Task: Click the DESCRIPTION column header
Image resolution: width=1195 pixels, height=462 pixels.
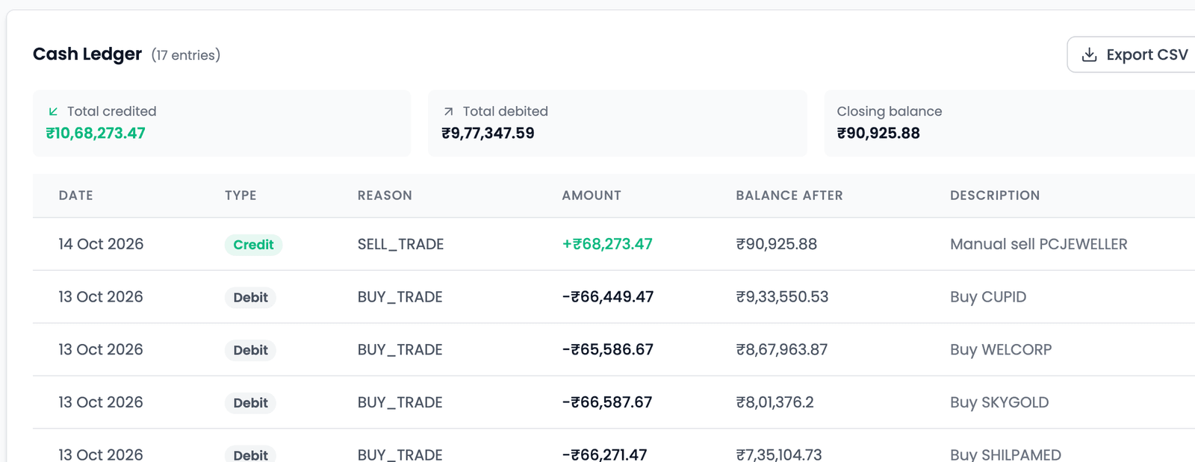Action: (995, 196)
